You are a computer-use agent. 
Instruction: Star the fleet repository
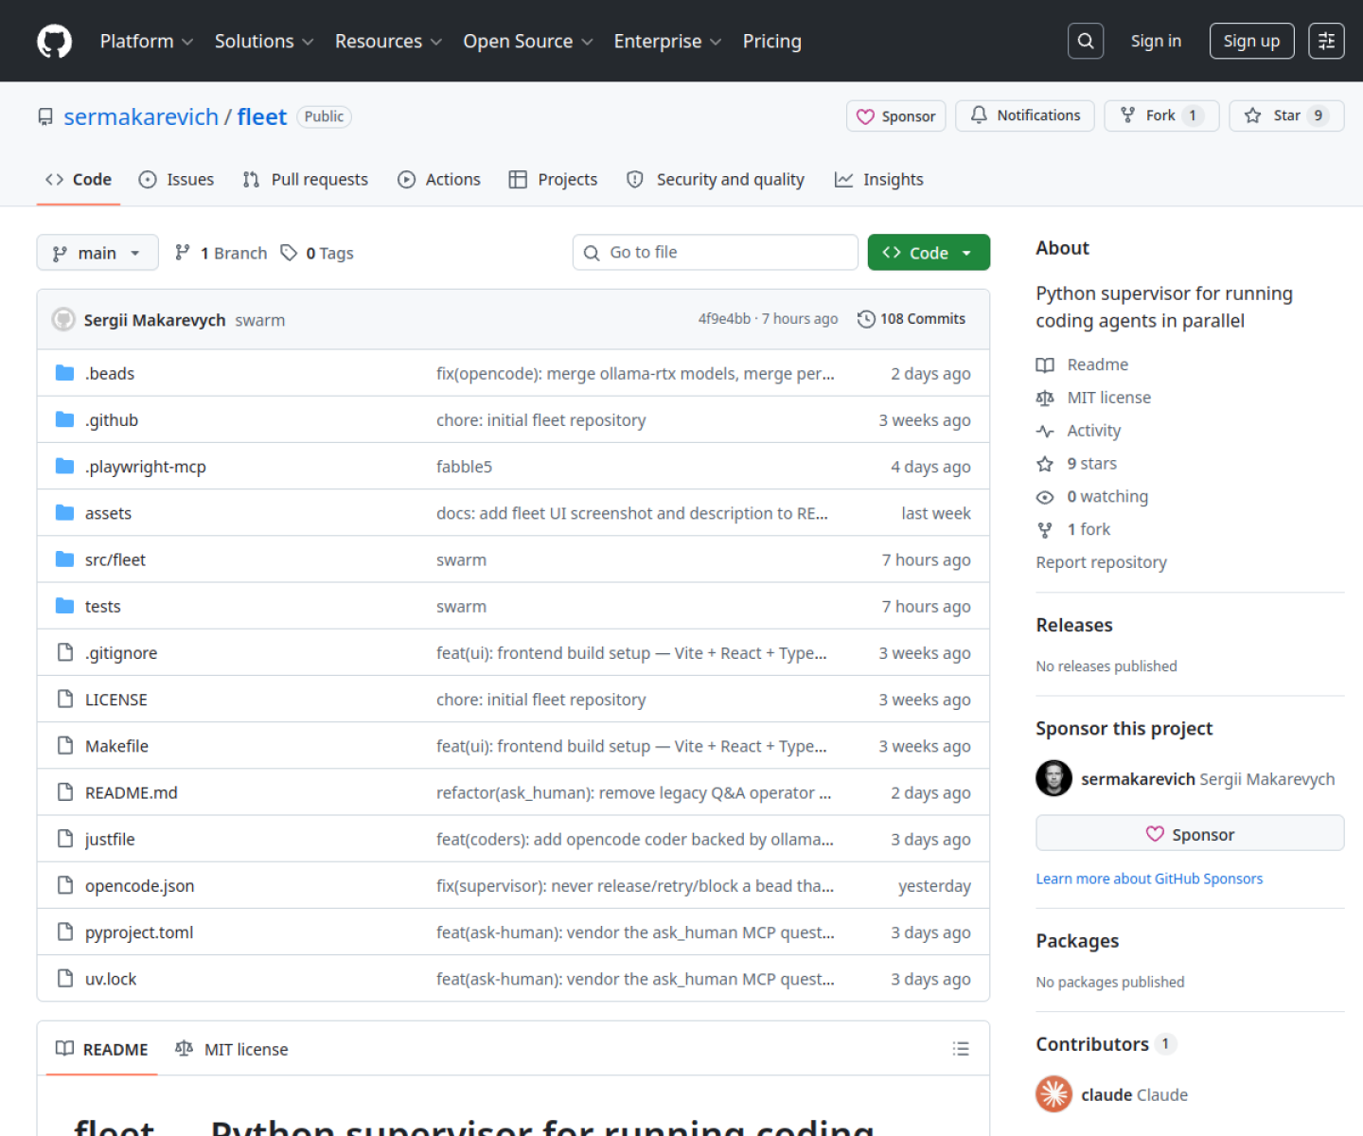[1286, 115]
